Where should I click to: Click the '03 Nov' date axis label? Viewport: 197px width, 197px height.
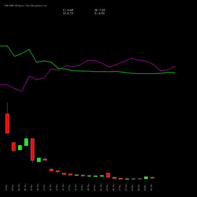coord(13,188)
